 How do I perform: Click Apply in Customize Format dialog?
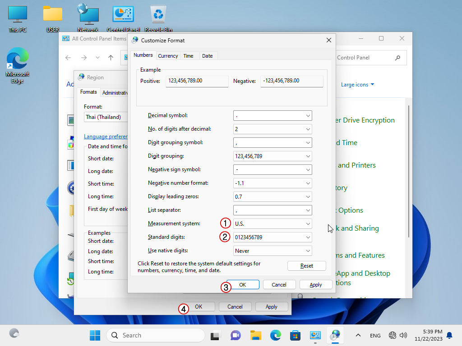(316, 285)
